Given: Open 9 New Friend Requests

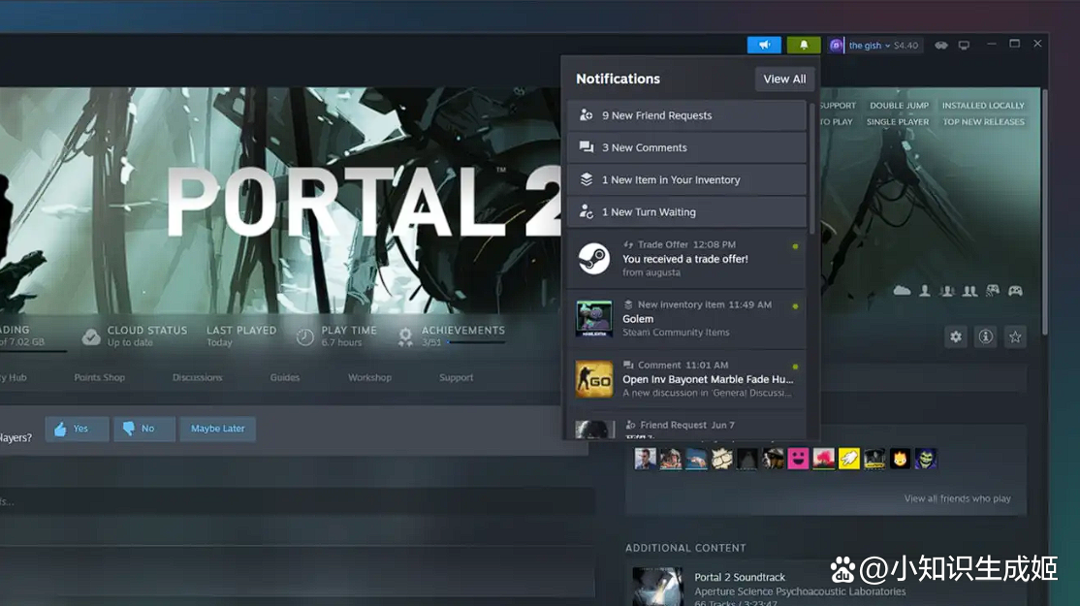Looking at the screenshot, I should 686,115.
